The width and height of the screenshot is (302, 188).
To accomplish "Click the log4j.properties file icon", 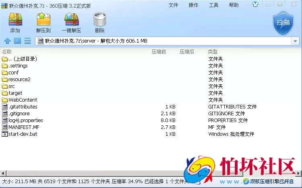I will 5,121.
